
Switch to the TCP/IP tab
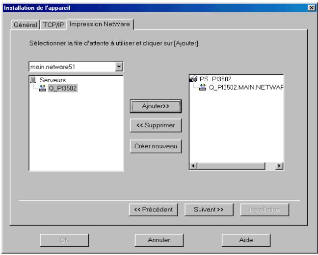coord(53,25)
